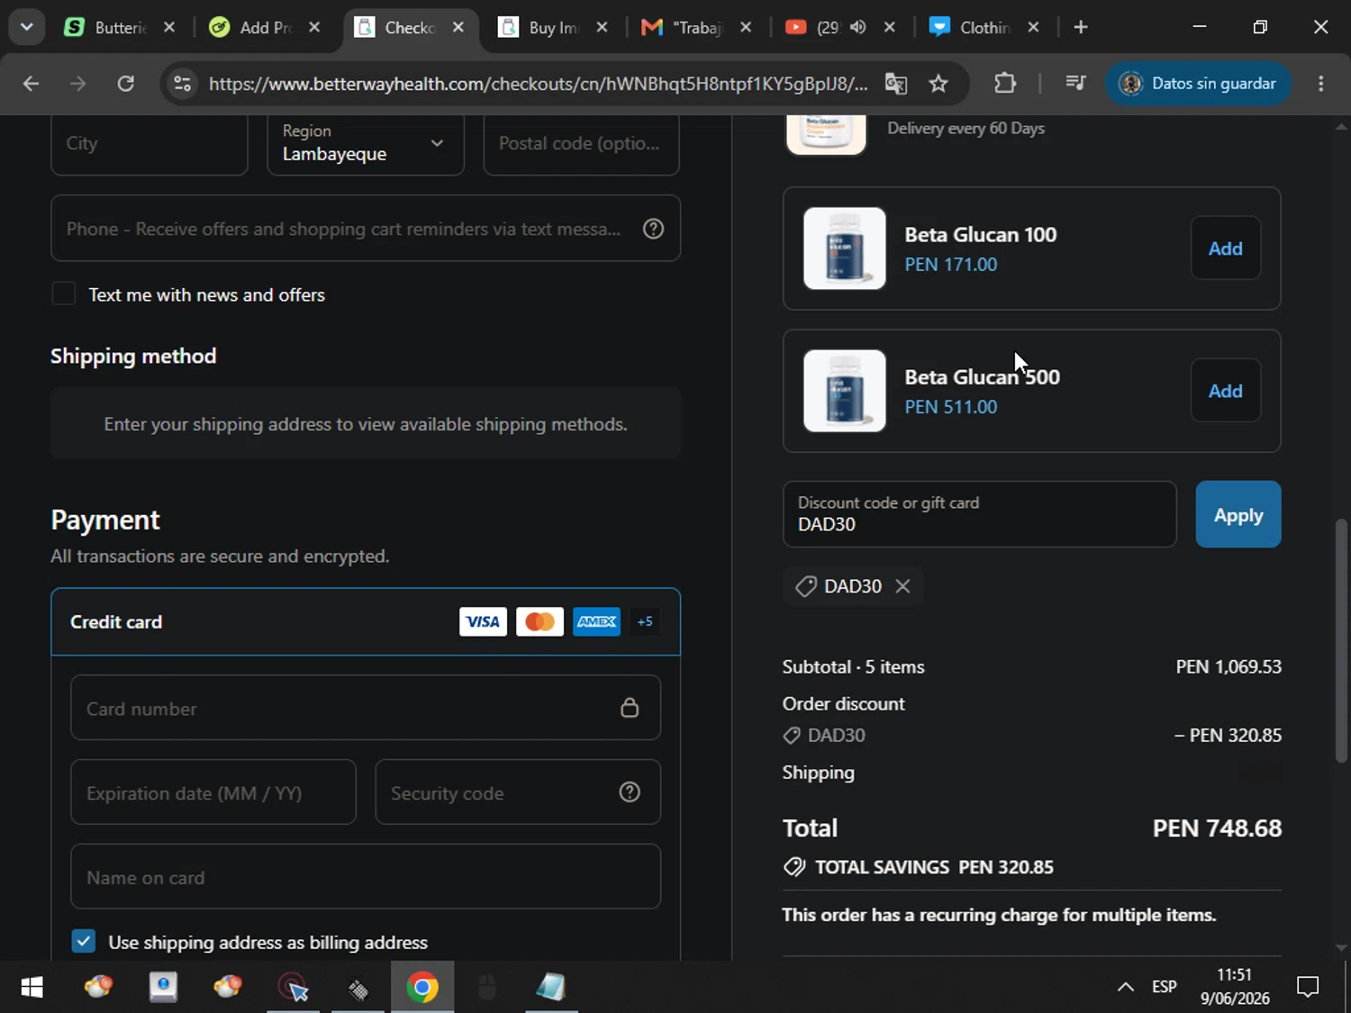Click the TOTAL SAVINGS tag icon

tap(794, 866)
